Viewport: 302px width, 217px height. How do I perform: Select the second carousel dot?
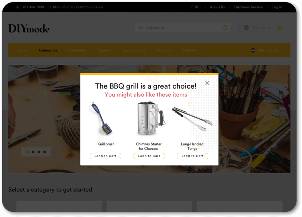(33, 152)
